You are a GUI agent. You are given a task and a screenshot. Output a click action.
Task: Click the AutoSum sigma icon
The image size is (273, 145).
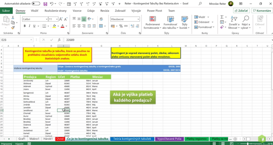pyautogui.click(x=222, y=17)
